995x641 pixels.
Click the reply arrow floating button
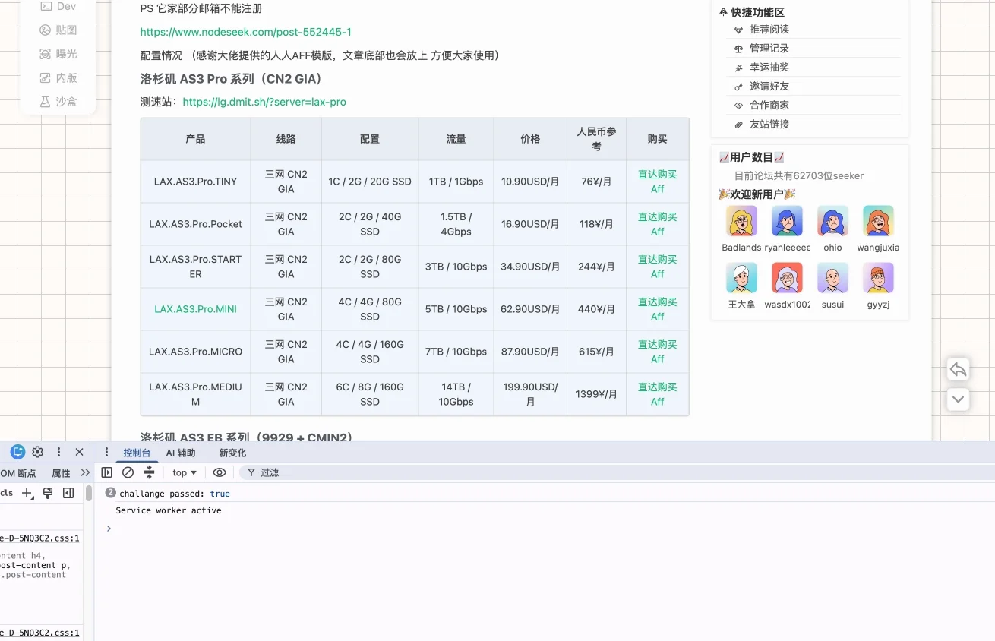[x=958, y=370]
